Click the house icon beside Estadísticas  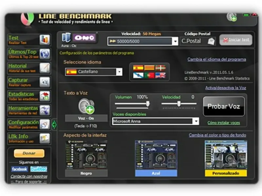[45, 96]
